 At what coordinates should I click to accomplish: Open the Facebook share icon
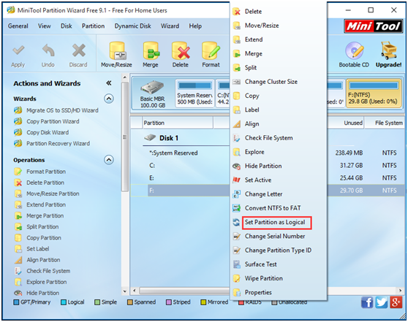point(367,302)
